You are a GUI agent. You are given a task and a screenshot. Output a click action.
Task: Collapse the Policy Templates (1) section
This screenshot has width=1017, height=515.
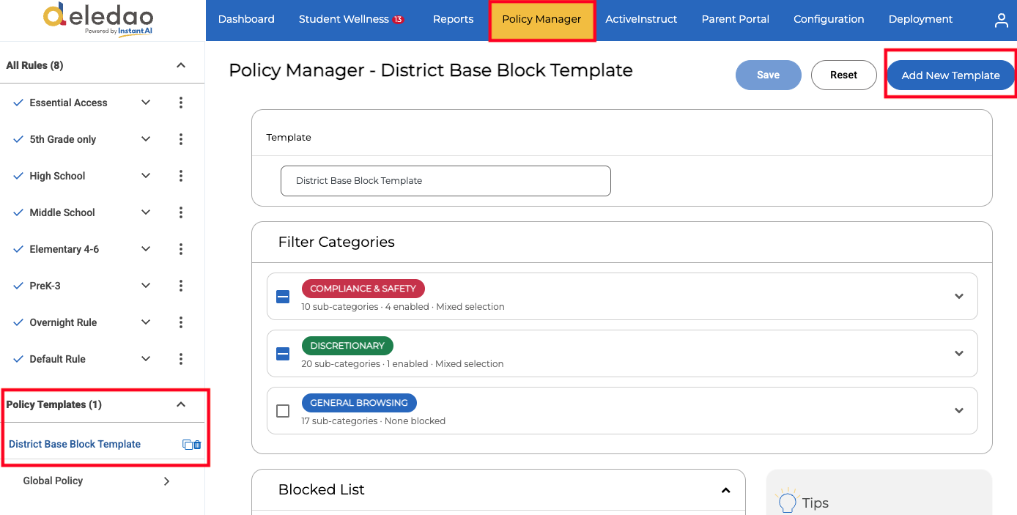[x=181, y=404]
